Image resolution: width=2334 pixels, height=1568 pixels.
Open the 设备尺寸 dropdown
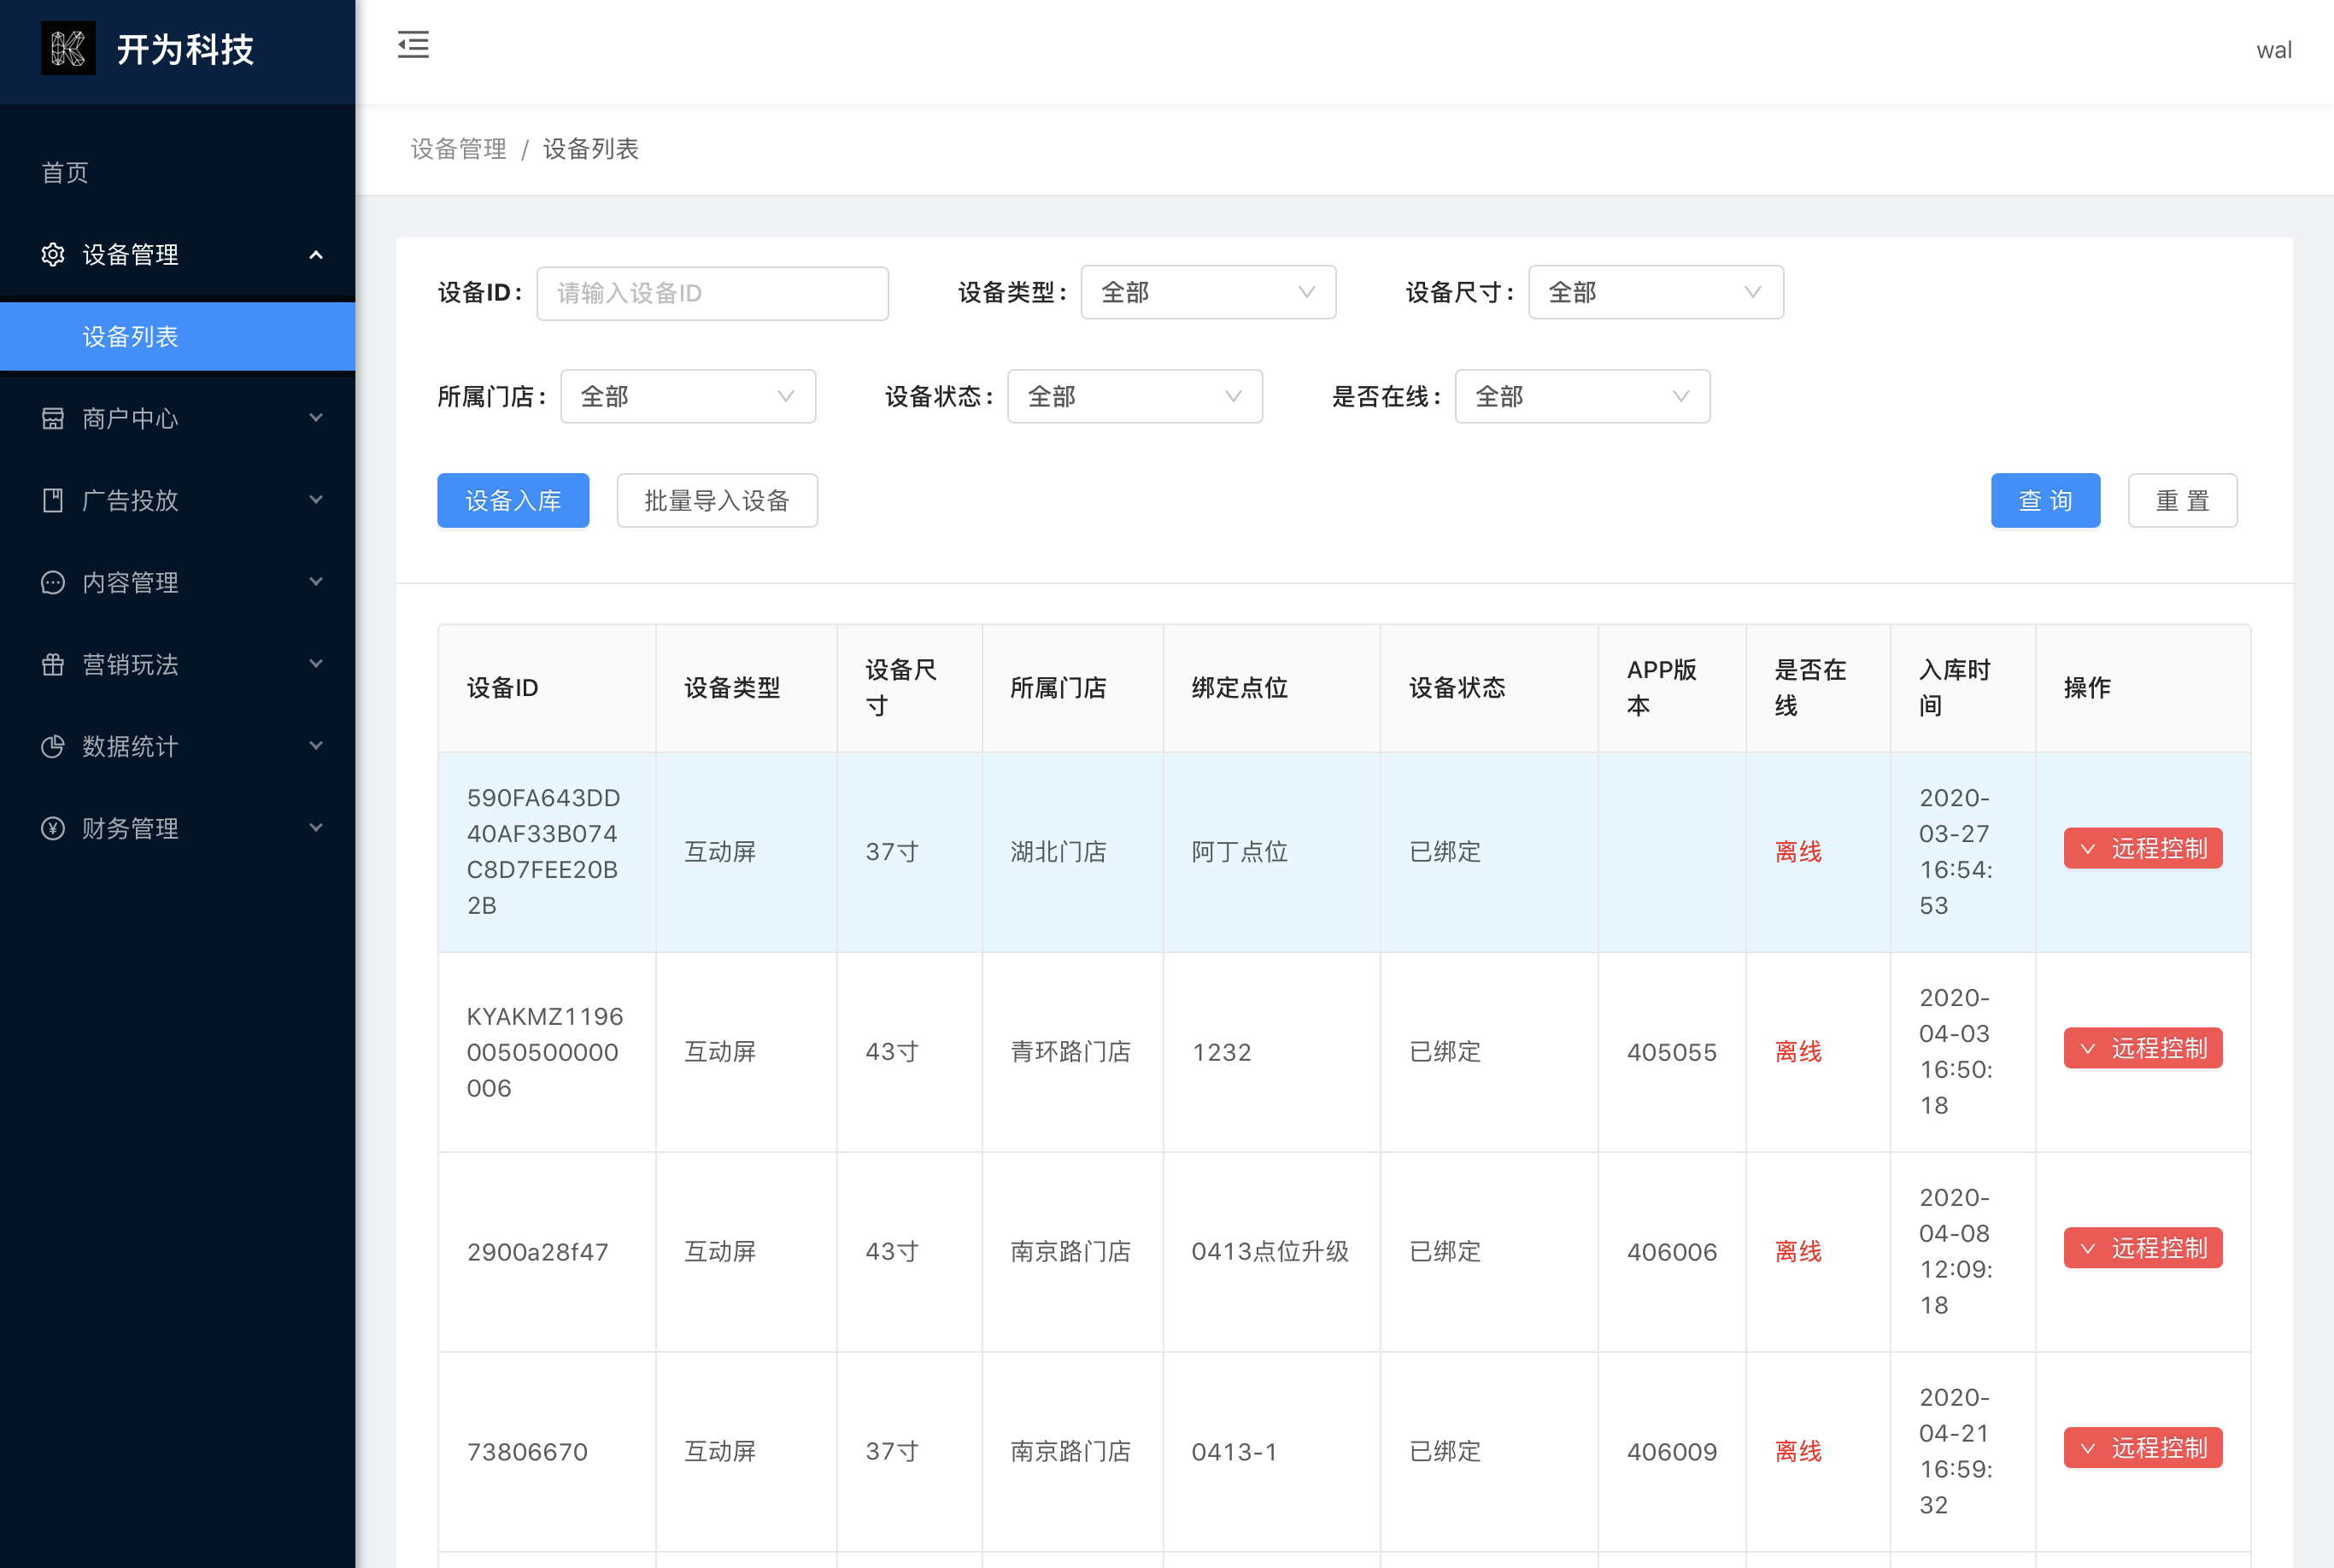tap(1655, 292)
